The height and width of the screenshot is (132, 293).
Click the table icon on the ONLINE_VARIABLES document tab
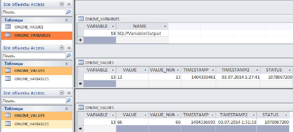(81, 19)
